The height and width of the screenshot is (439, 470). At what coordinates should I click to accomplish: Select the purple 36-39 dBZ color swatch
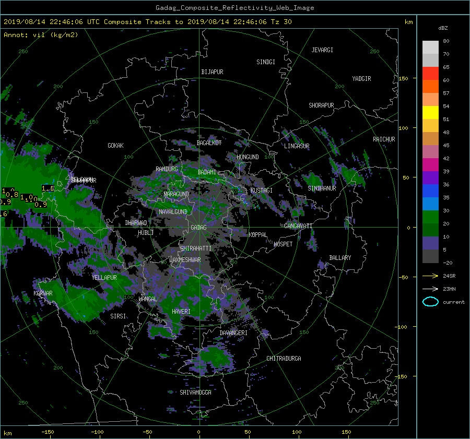tap(430, 178)
